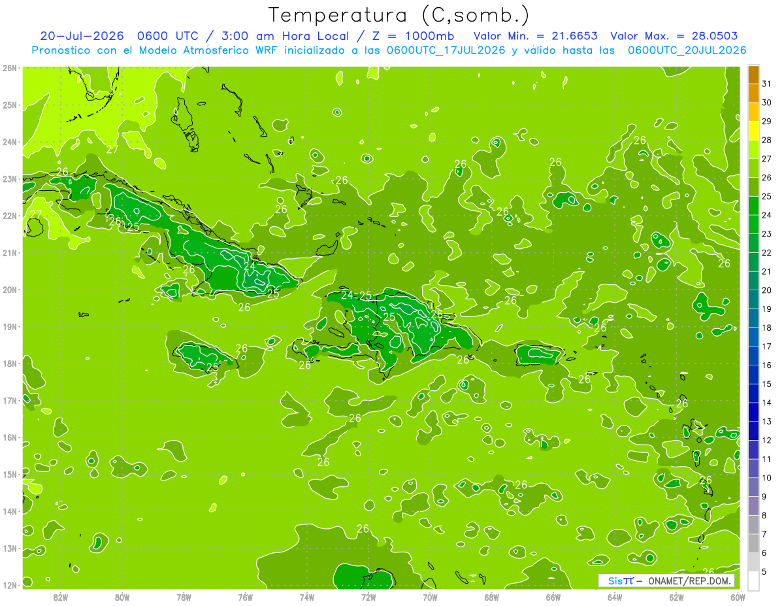
Task: Click the color scale label "11"
Action: [x=767, y=459]
